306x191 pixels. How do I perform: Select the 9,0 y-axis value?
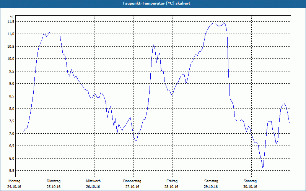(x=11, y=84)
